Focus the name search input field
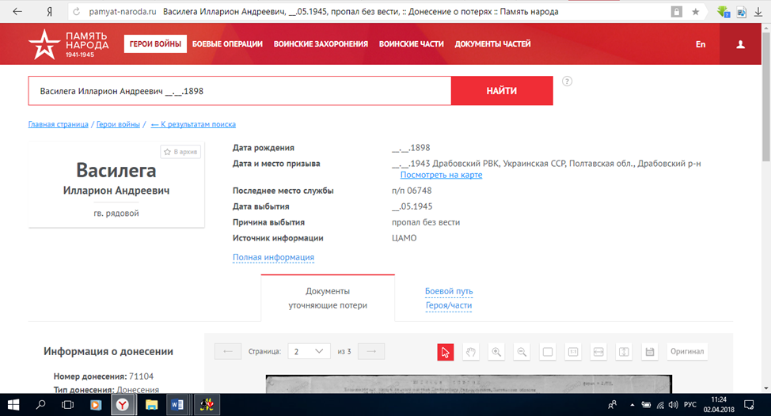 pos(240,91)
